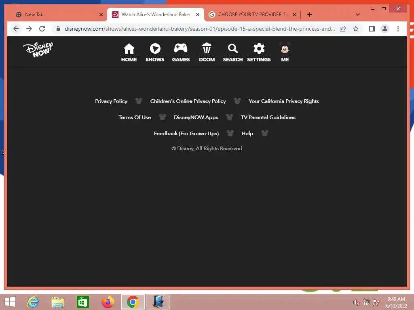
Task: Open Children's Online Privacy Policy
Action: pos(188,101)
